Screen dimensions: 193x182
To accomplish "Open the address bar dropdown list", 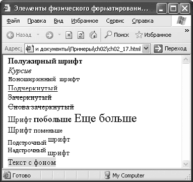I will (146, 48).
